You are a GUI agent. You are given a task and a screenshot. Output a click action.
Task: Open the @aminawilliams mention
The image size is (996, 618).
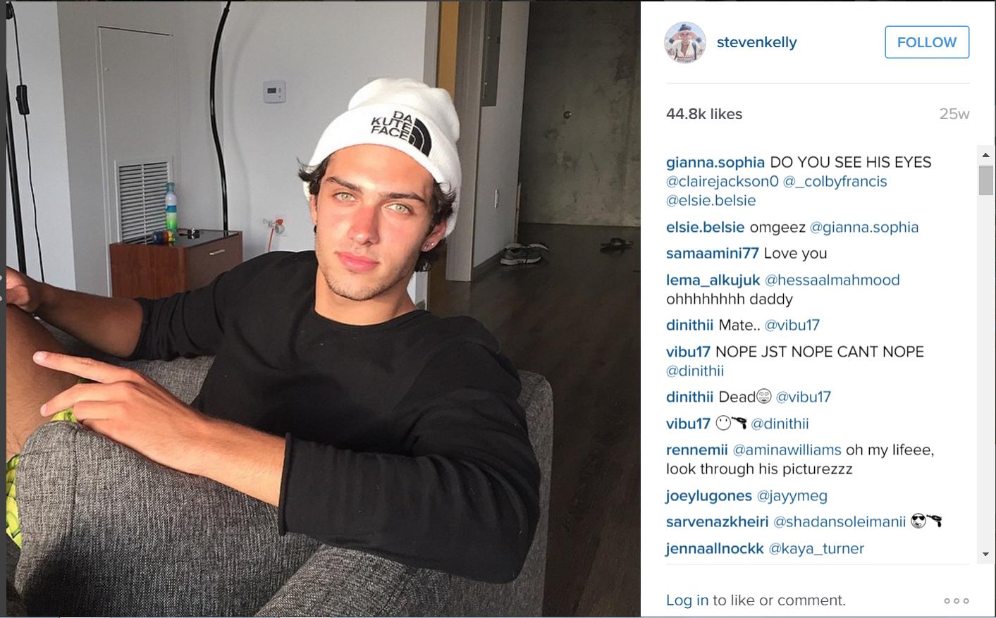pyautogui.click(x=787, y=450)
